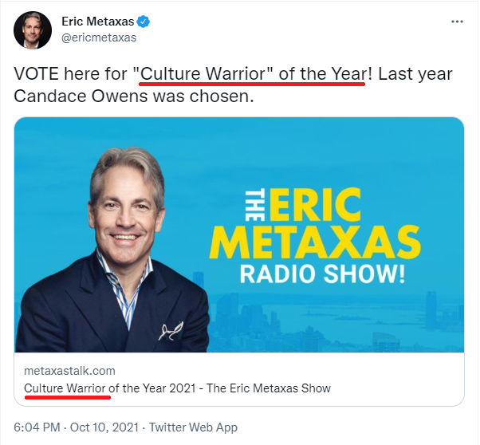This screenshot has width=480, height=445.
Task: Click the pocket square on the suit
Action: (x=171, y=331)
